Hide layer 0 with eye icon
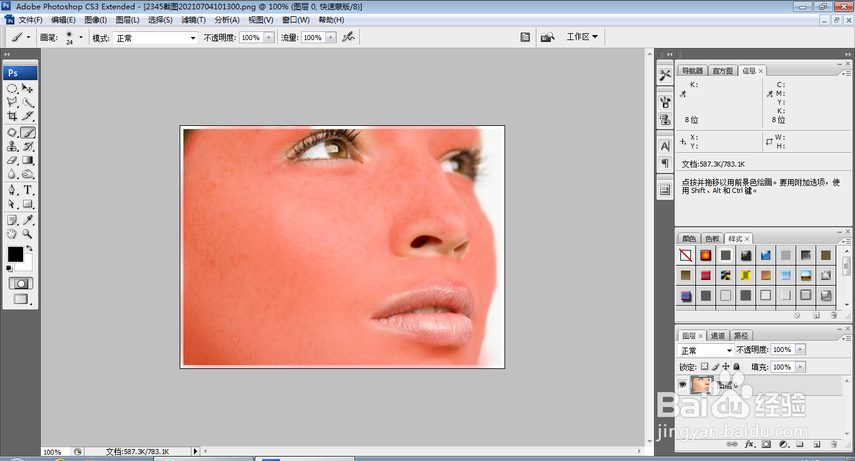This screenshot has width=855, height=461. (683, 385)
